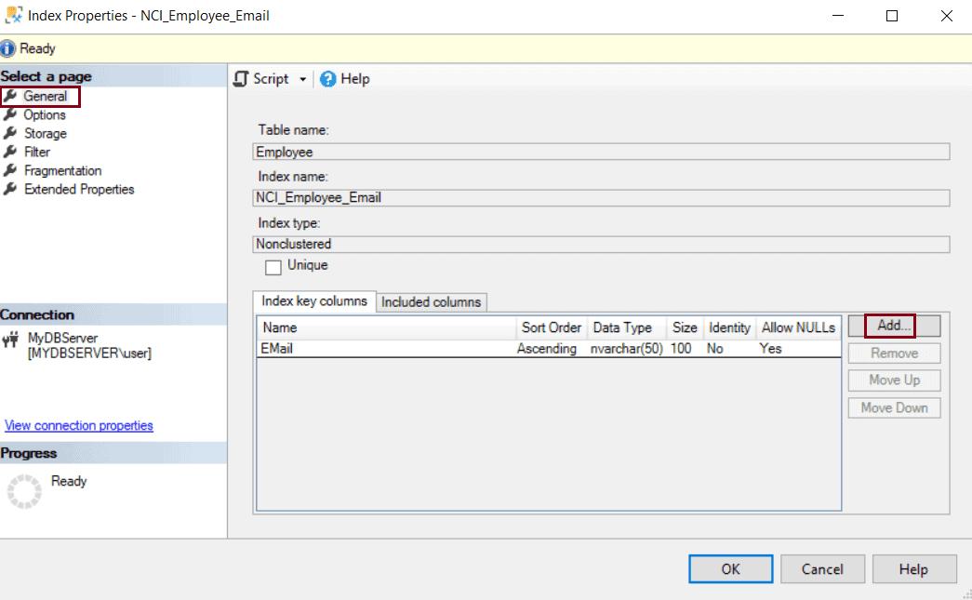
Task: Click the Ready status info icon
Action: [x=9, y=47]
